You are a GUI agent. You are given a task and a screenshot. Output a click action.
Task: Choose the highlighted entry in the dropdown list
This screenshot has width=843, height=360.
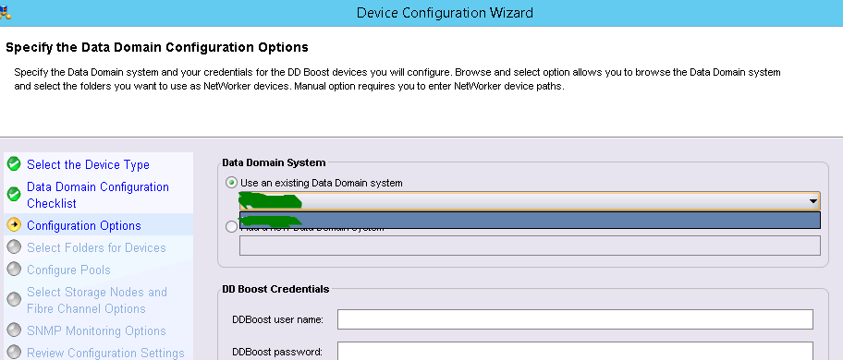coord(530,220)
